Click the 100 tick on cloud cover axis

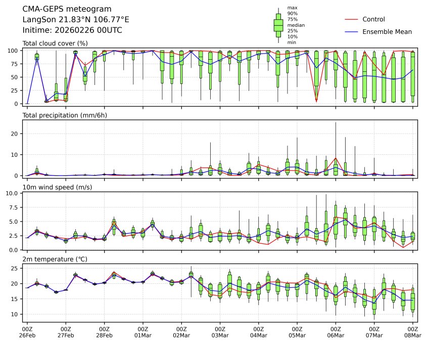[14, 51]
